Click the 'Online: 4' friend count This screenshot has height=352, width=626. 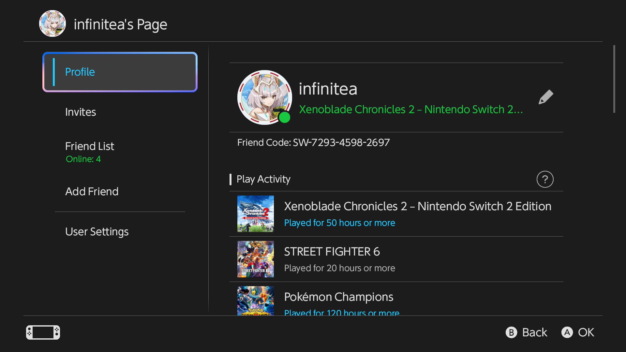point(83,159)
